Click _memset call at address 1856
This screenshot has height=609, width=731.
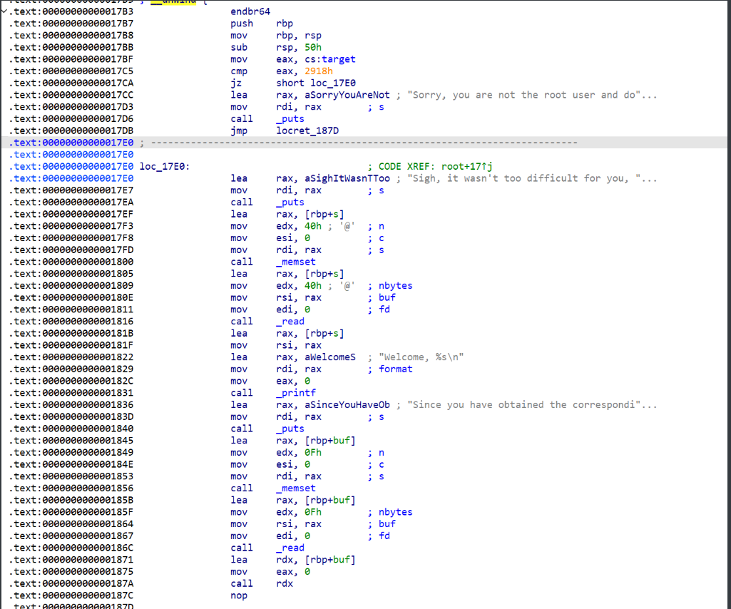(x=296, y=488)
